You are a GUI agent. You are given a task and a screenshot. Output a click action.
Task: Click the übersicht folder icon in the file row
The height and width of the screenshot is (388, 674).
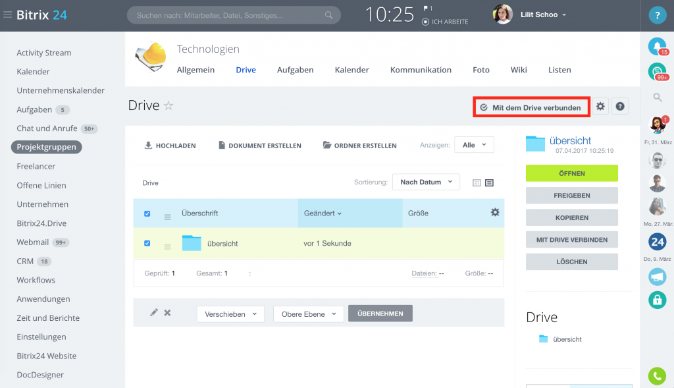[192, 243]
